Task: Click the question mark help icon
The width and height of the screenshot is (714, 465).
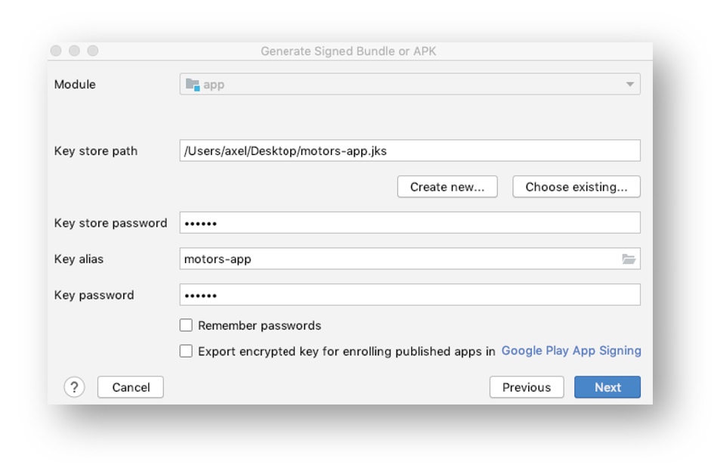Action: click(74, 387)
